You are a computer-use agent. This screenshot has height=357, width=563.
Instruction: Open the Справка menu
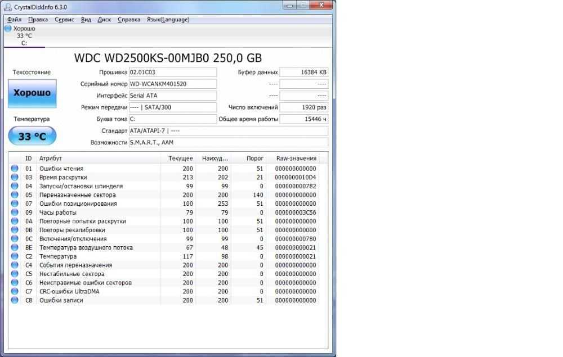[128, 19]
